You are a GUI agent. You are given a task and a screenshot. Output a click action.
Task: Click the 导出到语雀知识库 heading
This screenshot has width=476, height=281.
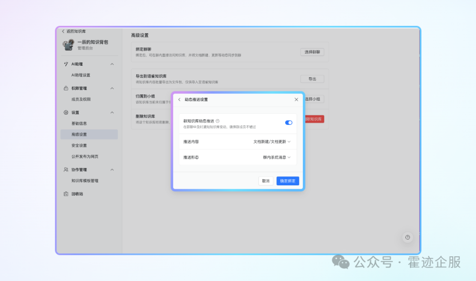point(151,76)
